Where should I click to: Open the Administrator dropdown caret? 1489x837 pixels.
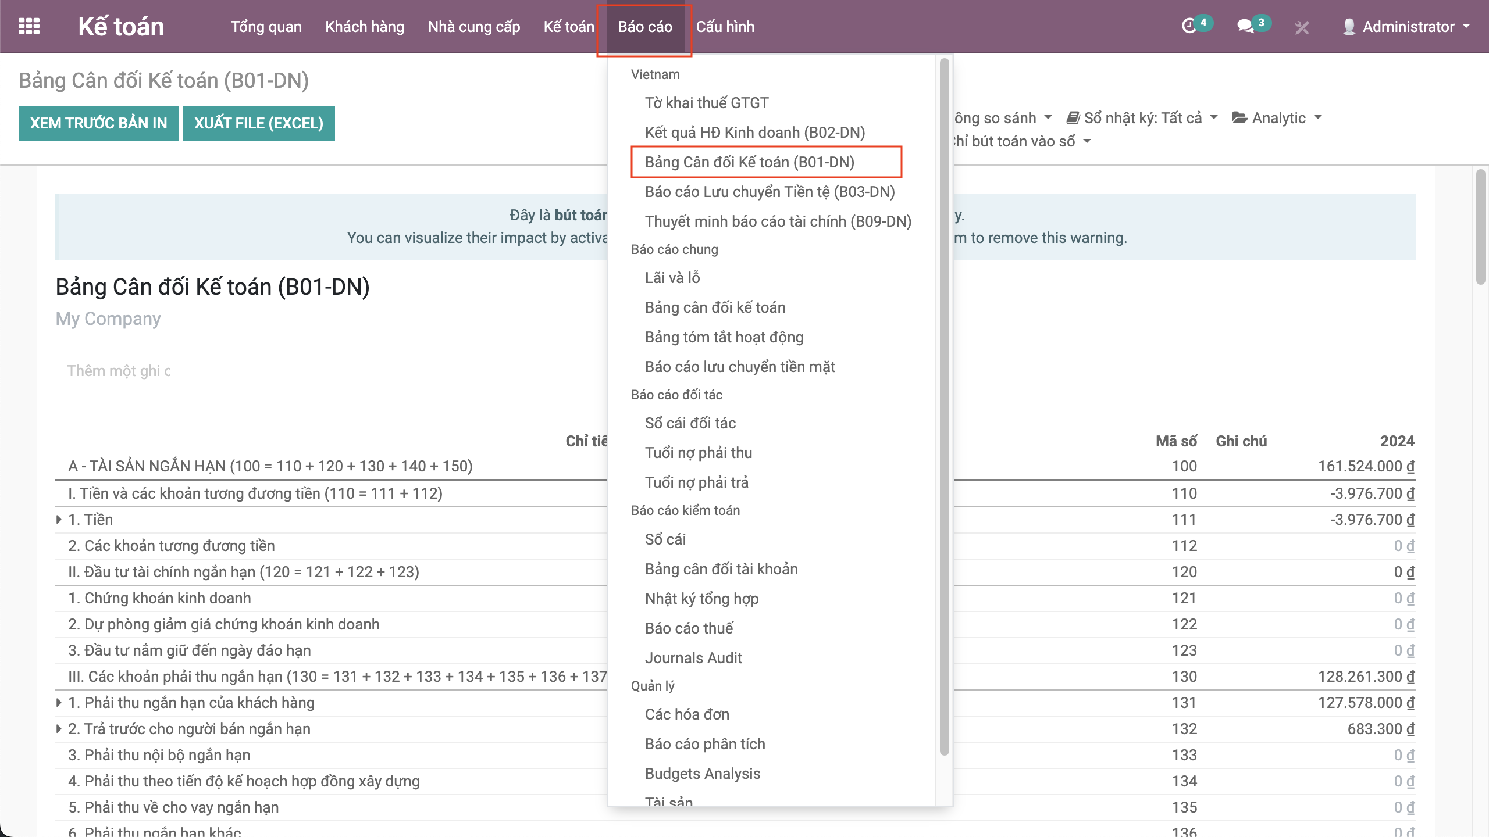(x=1466, y=26)
